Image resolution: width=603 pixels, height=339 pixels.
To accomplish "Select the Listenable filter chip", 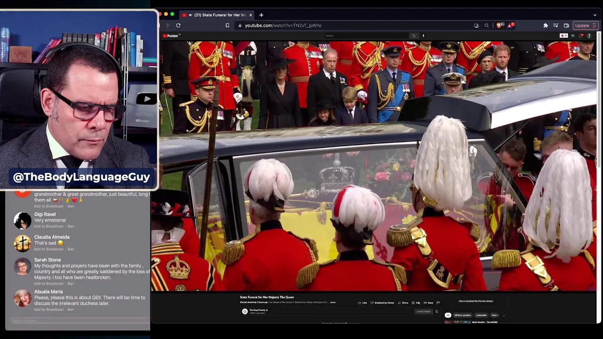I will pos(481,315).
